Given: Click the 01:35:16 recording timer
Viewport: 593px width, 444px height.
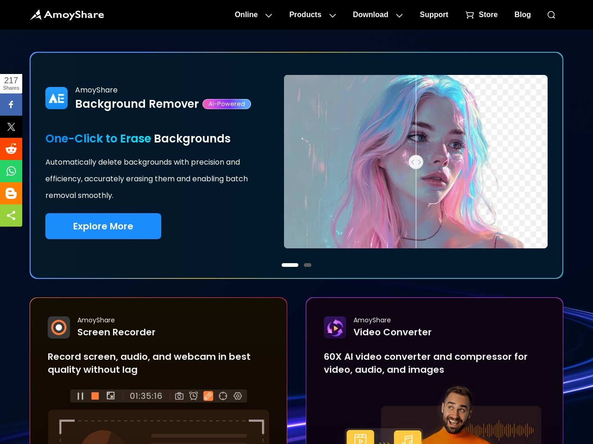Looking at the screenshot, I should (x=146, y=396).
